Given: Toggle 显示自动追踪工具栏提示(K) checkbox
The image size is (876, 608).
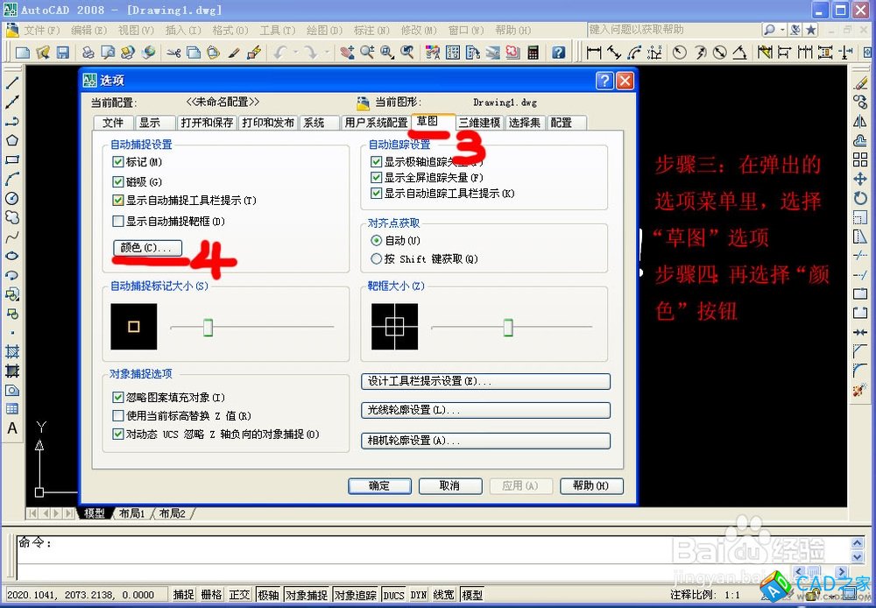Looking at the screenshot, I should (376, 194).
